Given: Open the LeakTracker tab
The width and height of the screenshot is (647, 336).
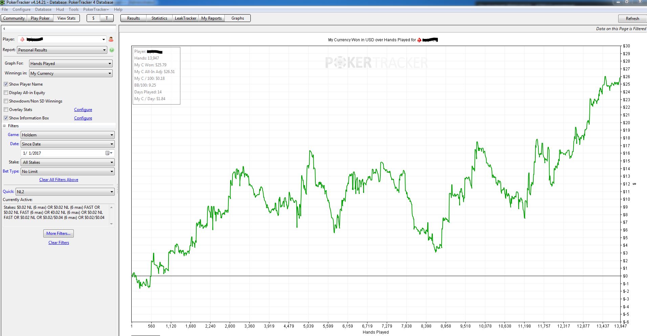Looking at the screenshot, I should click(185, 18).
